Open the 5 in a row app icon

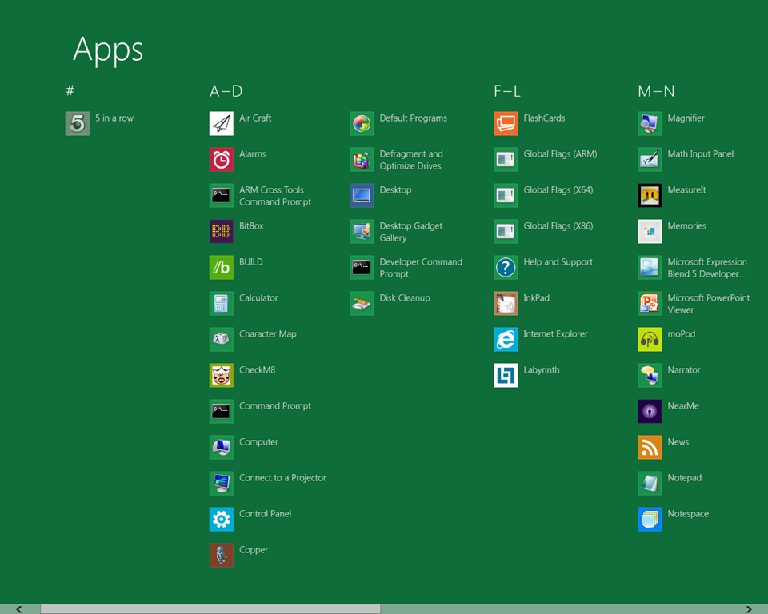point(78,123)
